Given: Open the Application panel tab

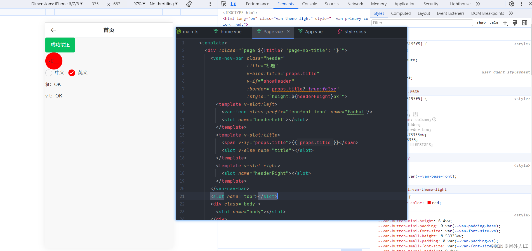Looking at the screenshot, I should (405, 4).
